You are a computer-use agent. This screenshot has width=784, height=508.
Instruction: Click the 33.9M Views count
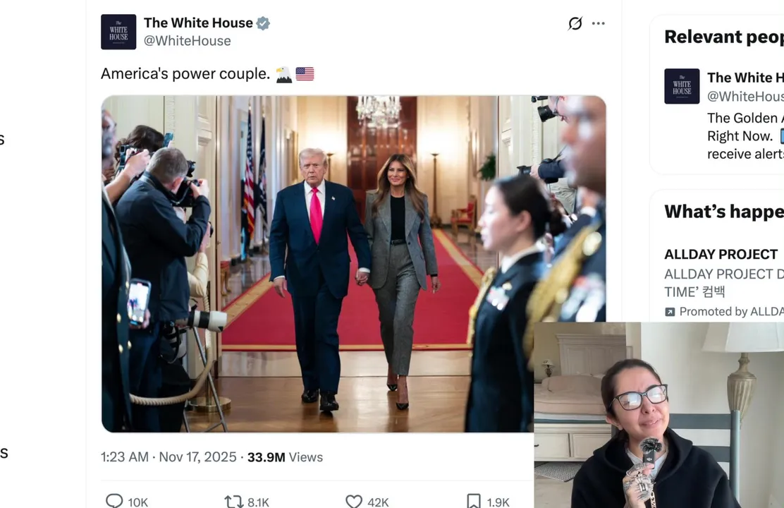tap(285, 457)
